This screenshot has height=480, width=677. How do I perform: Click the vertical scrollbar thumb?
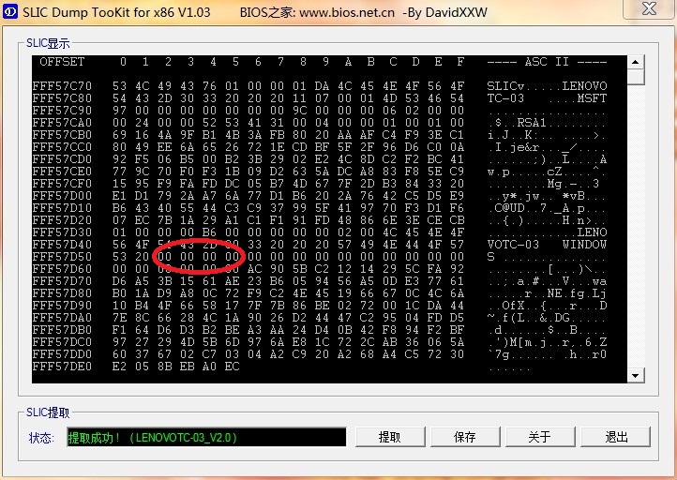click(x=635, y=77)
